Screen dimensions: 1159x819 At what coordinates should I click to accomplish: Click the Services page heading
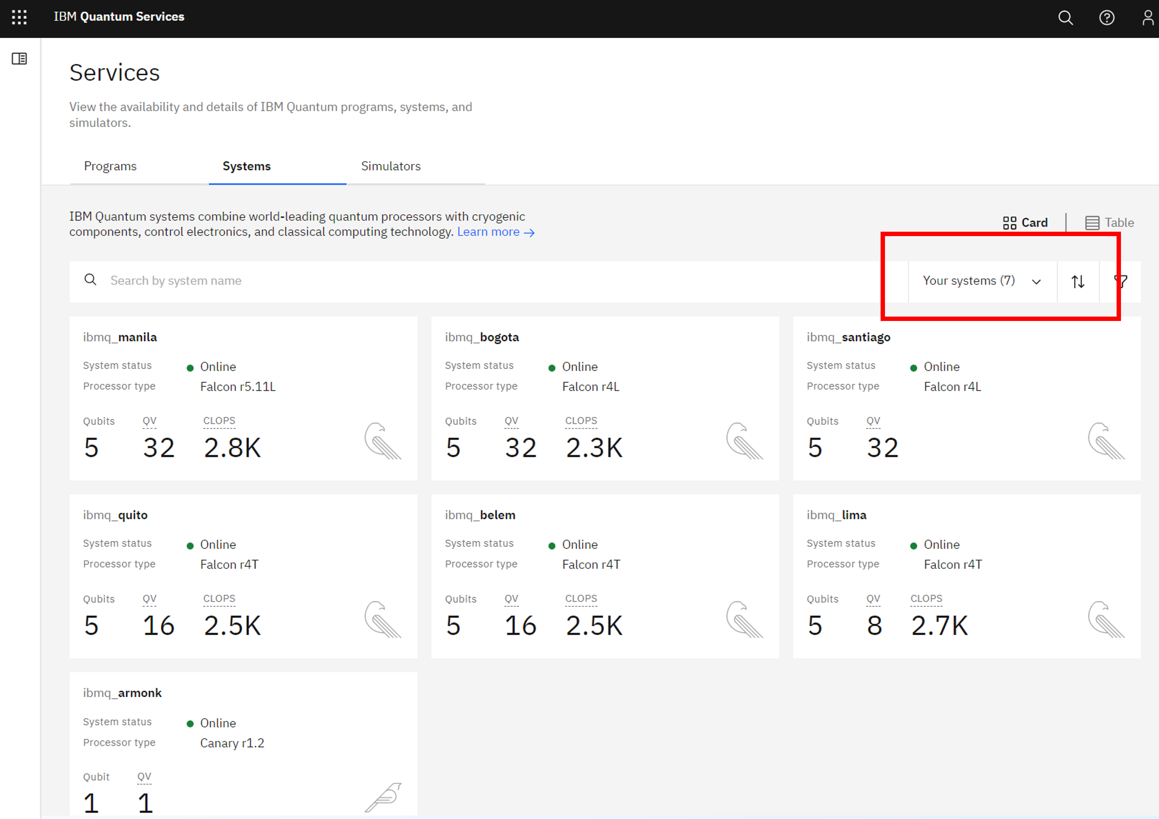pyautogui.click(x=115, y=73)
